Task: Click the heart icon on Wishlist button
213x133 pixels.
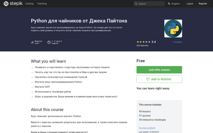Action: click(x=148, y=79)
